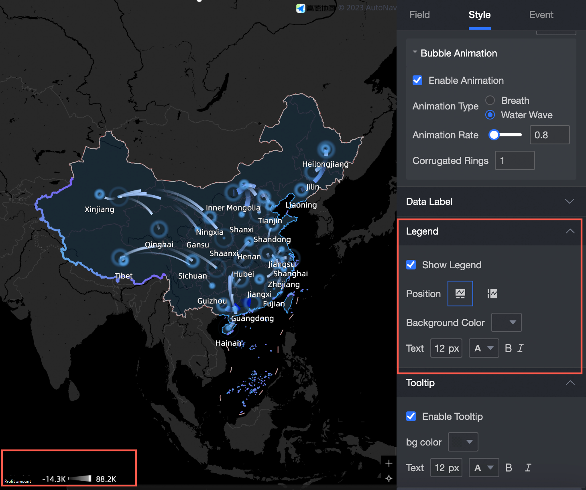
Task: Click the legend text size field
Action: pos(446,348)
